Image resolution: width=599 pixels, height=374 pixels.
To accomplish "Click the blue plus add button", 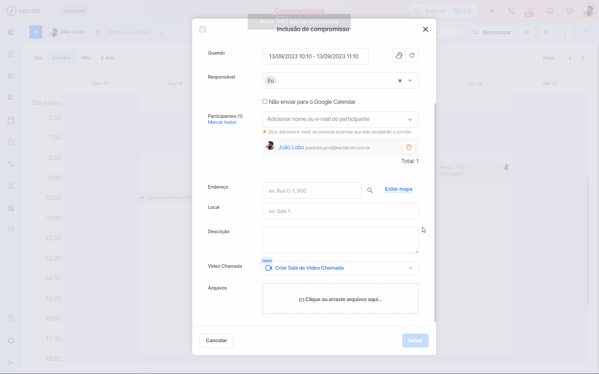I will click(x=36, y=32).
